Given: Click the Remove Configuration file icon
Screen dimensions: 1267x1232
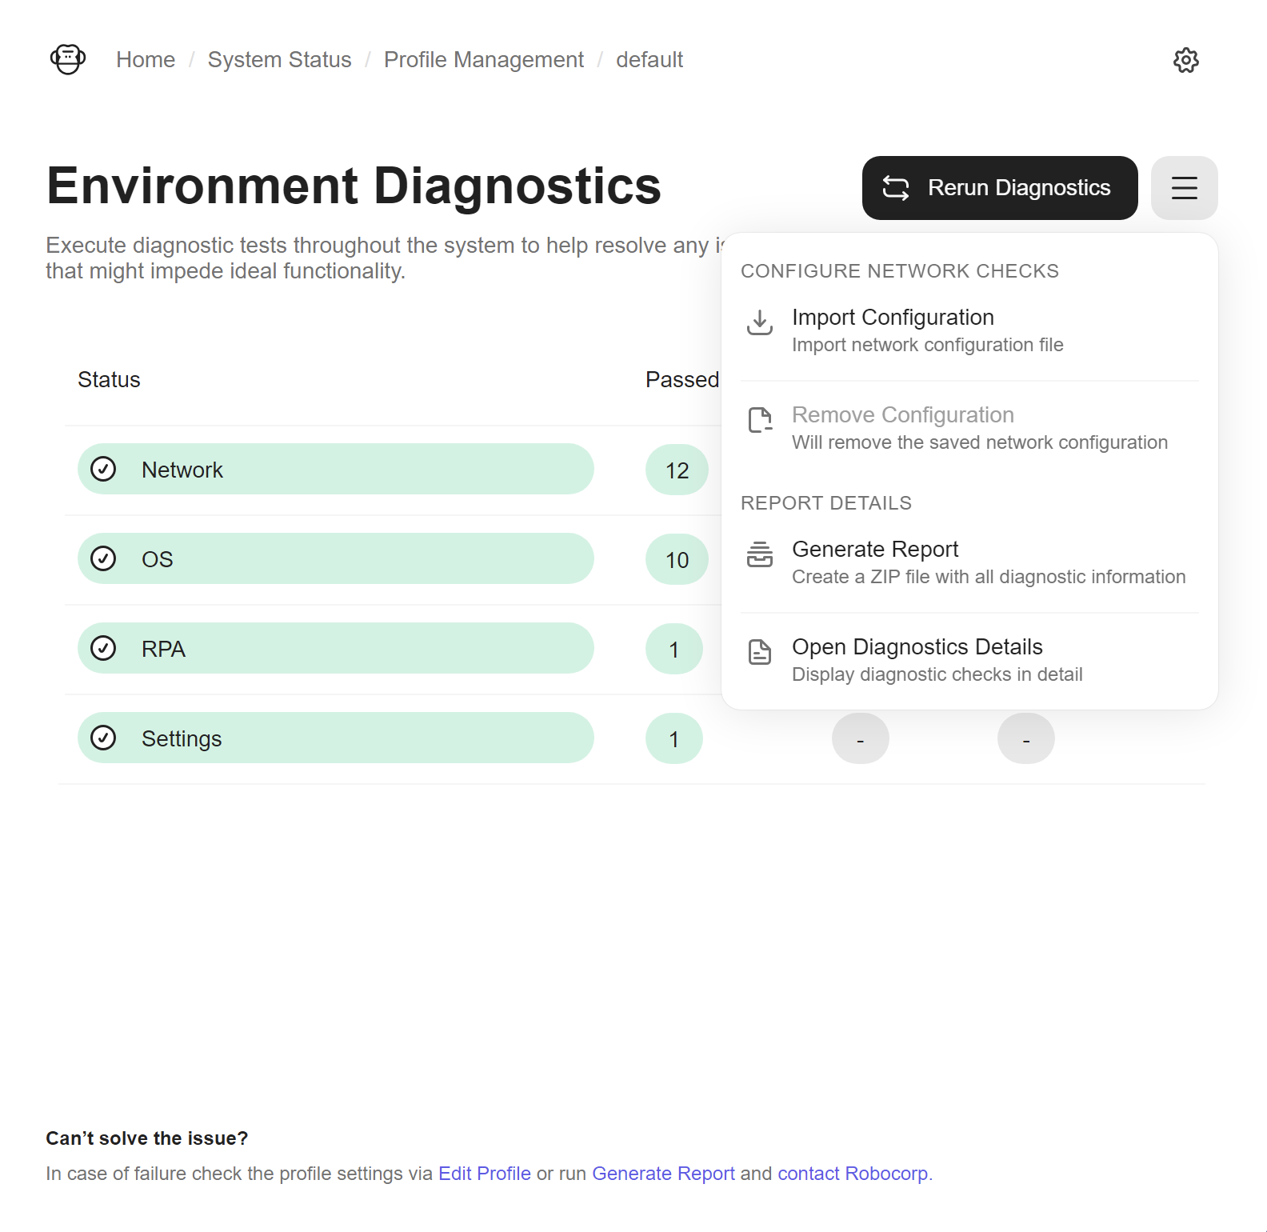Looking at the screenshot, I should [759, 420].
